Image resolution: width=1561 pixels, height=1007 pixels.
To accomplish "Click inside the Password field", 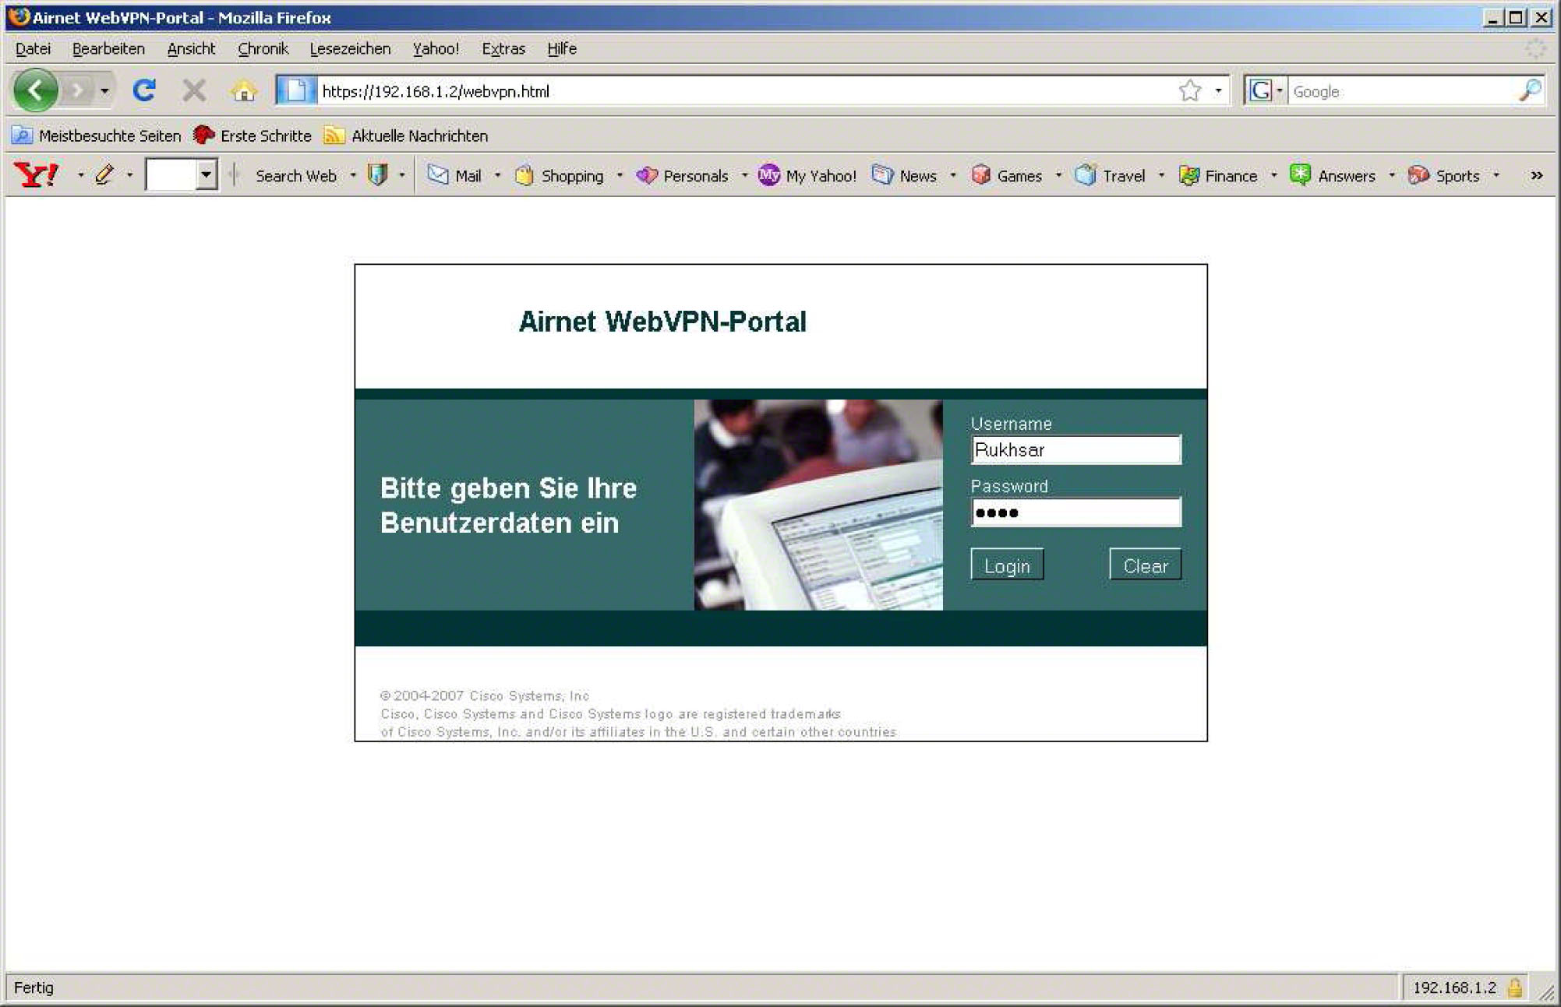I will pos(1075,512).
